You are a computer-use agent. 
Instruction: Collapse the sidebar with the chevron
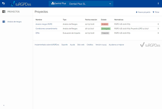pos(4,105)
